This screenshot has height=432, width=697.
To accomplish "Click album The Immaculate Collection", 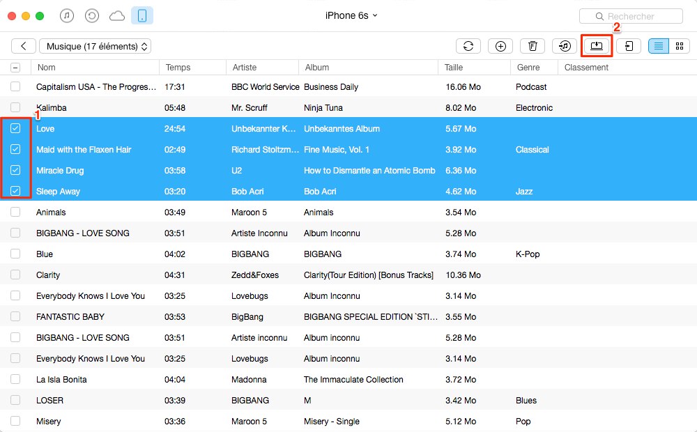I will pos(353,380).
